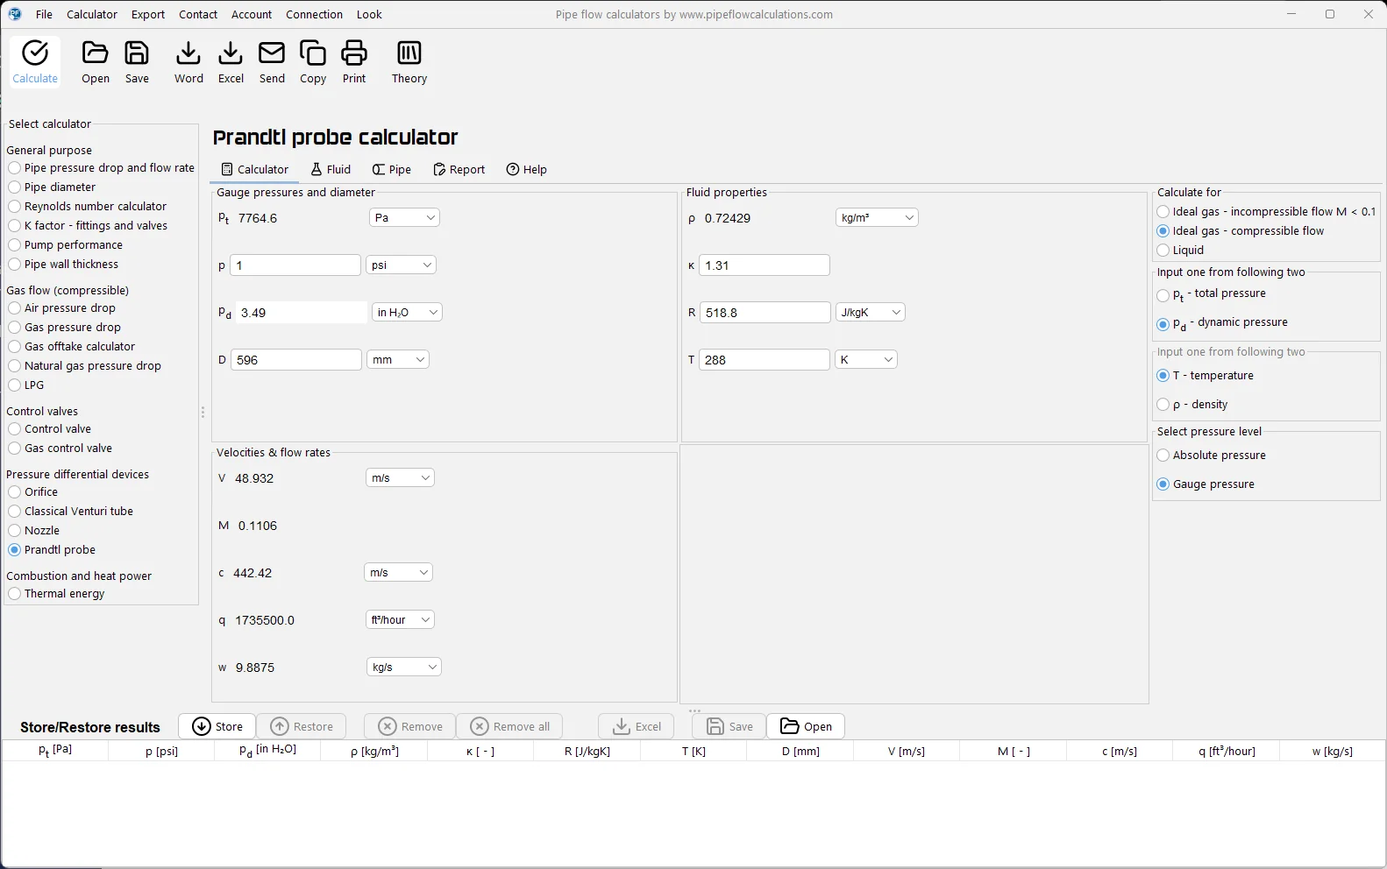1387x869 pixels.
Task: Open the Pd unit dropdown (in H2O)
Action: 407,312
